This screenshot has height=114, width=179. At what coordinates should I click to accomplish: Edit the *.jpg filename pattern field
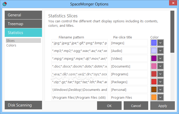[x=80, y=43]
